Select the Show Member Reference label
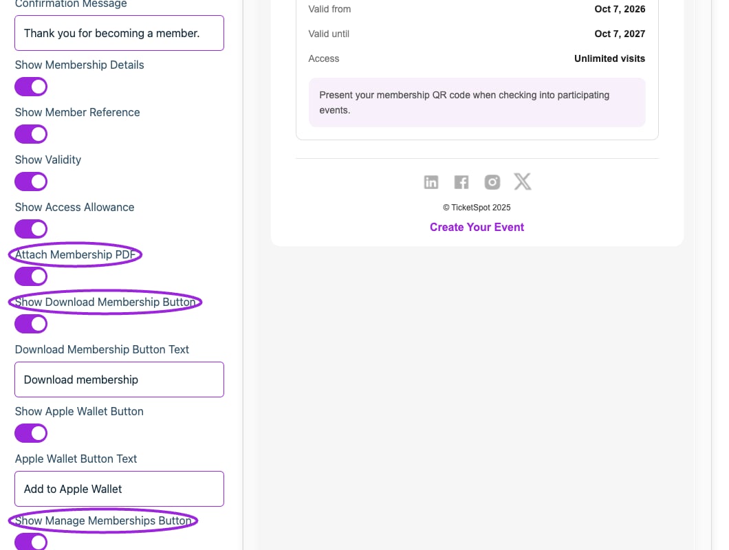 (x=77, y=113)
